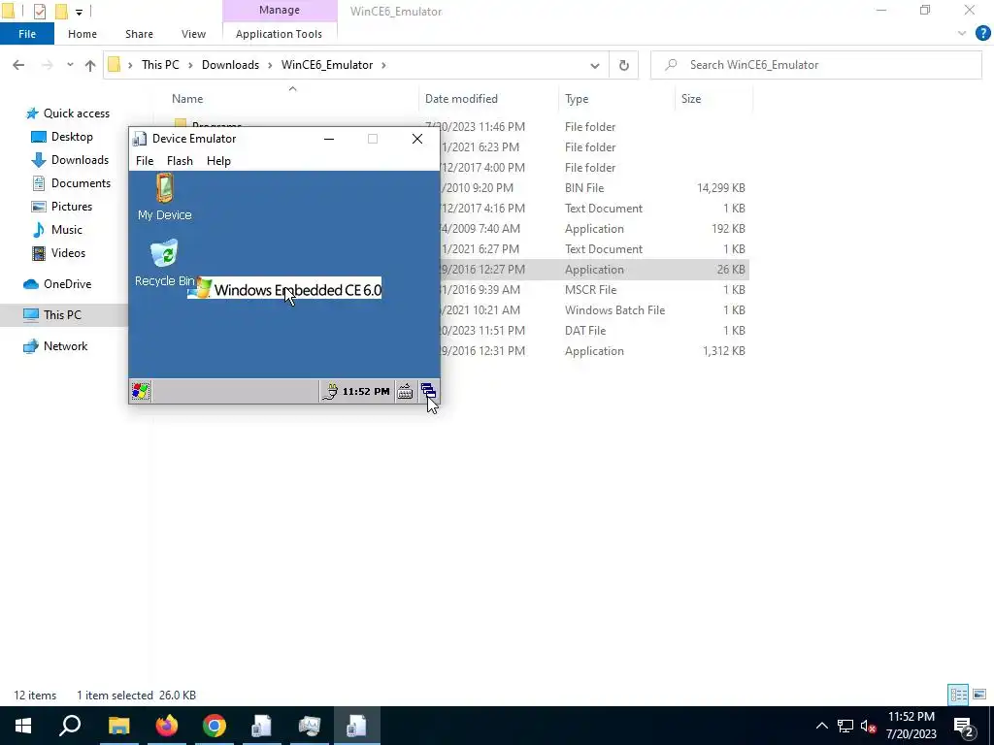This screenshot has height=745, width=994.
Task: Switch to Large icons view button
Action: tap(979, 695)
